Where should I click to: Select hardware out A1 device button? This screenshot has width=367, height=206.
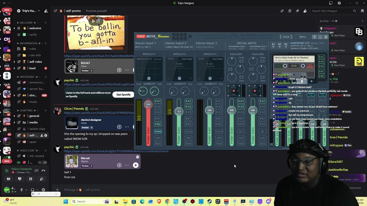pyautogui.click(x=273, y=45)
